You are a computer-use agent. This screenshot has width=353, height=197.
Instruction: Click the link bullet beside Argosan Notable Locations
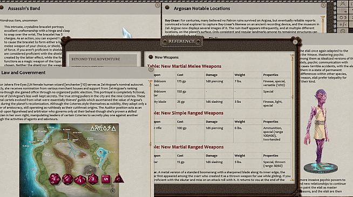pyautogui.click(x=167, y=8)
